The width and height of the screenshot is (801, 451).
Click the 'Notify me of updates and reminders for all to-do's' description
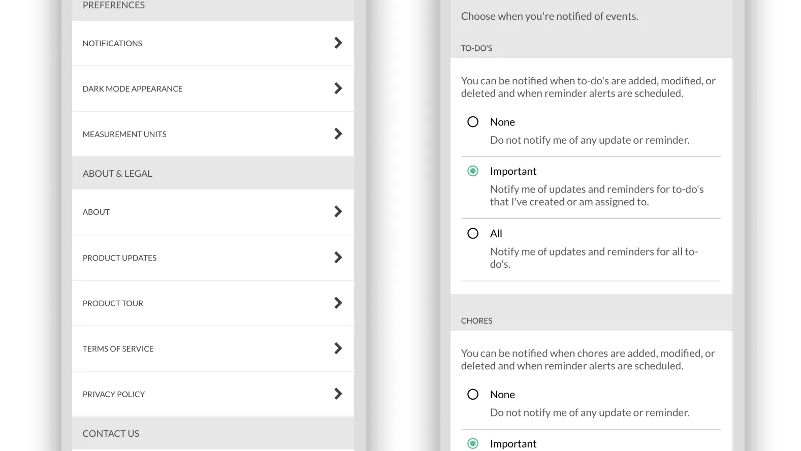pyautogui.click(x=594, y=258)
